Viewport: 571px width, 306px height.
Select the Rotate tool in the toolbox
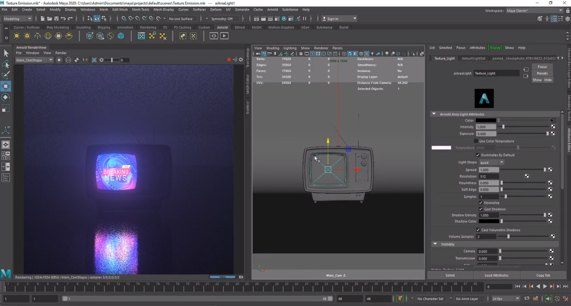tap(6, 97)
